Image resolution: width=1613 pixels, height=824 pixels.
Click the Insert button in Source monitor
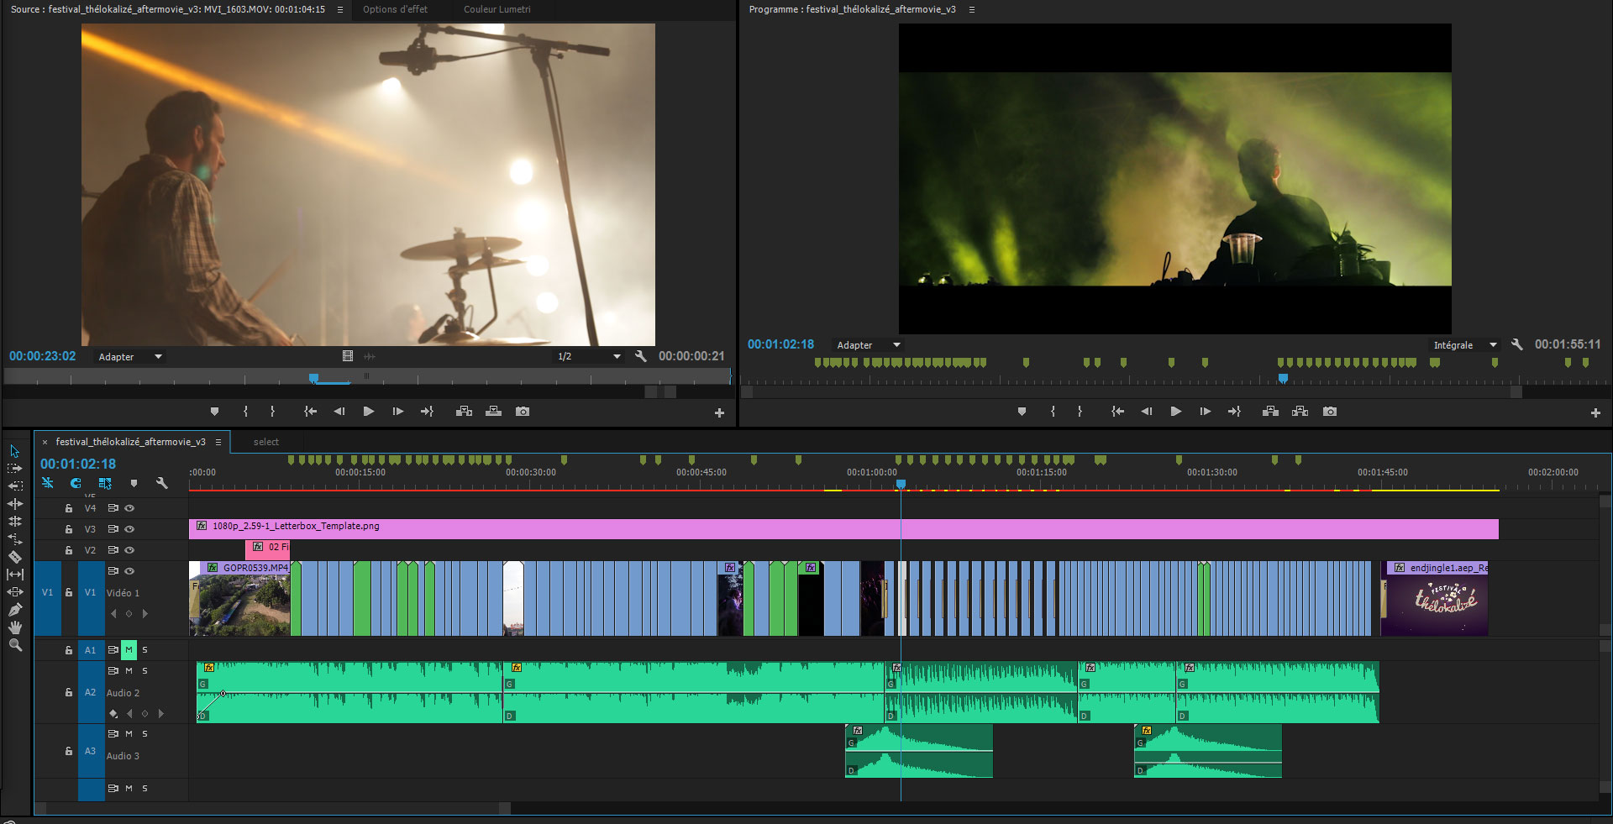coord(464,412)
